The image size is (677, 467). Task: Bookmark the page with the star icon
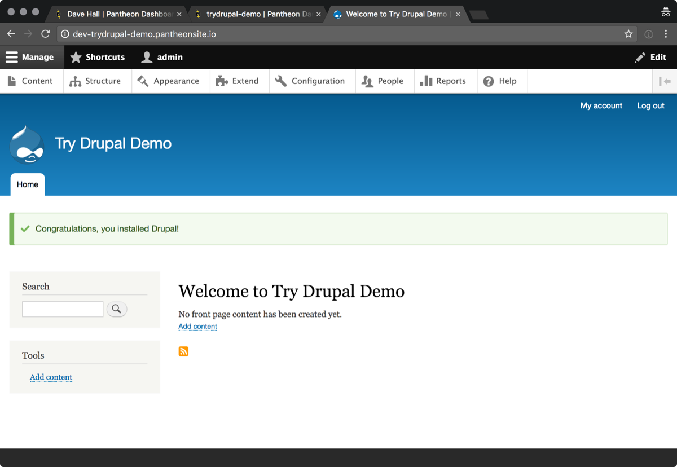628,34
